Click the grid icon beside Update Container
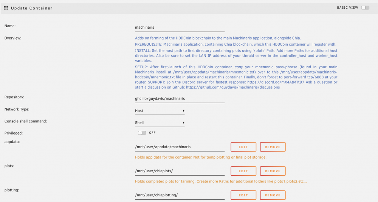This screenshot has width=378, height=202. point(6,8)
